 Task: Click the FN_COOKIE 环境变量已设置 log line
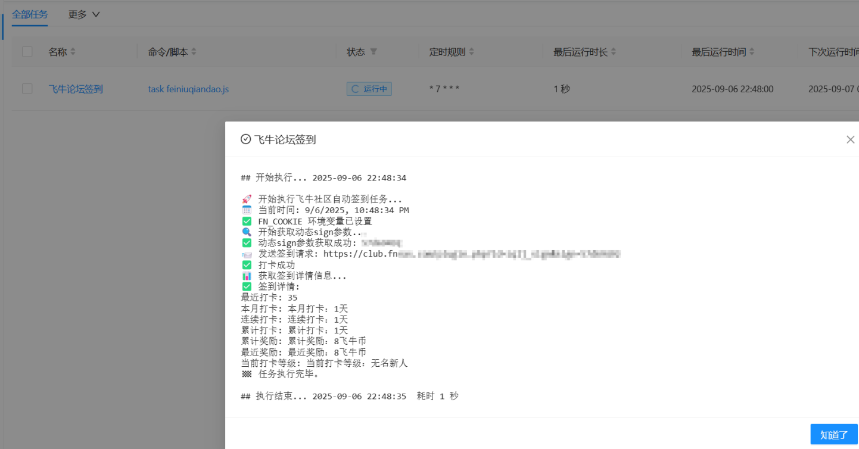click(x=307, y=221)
